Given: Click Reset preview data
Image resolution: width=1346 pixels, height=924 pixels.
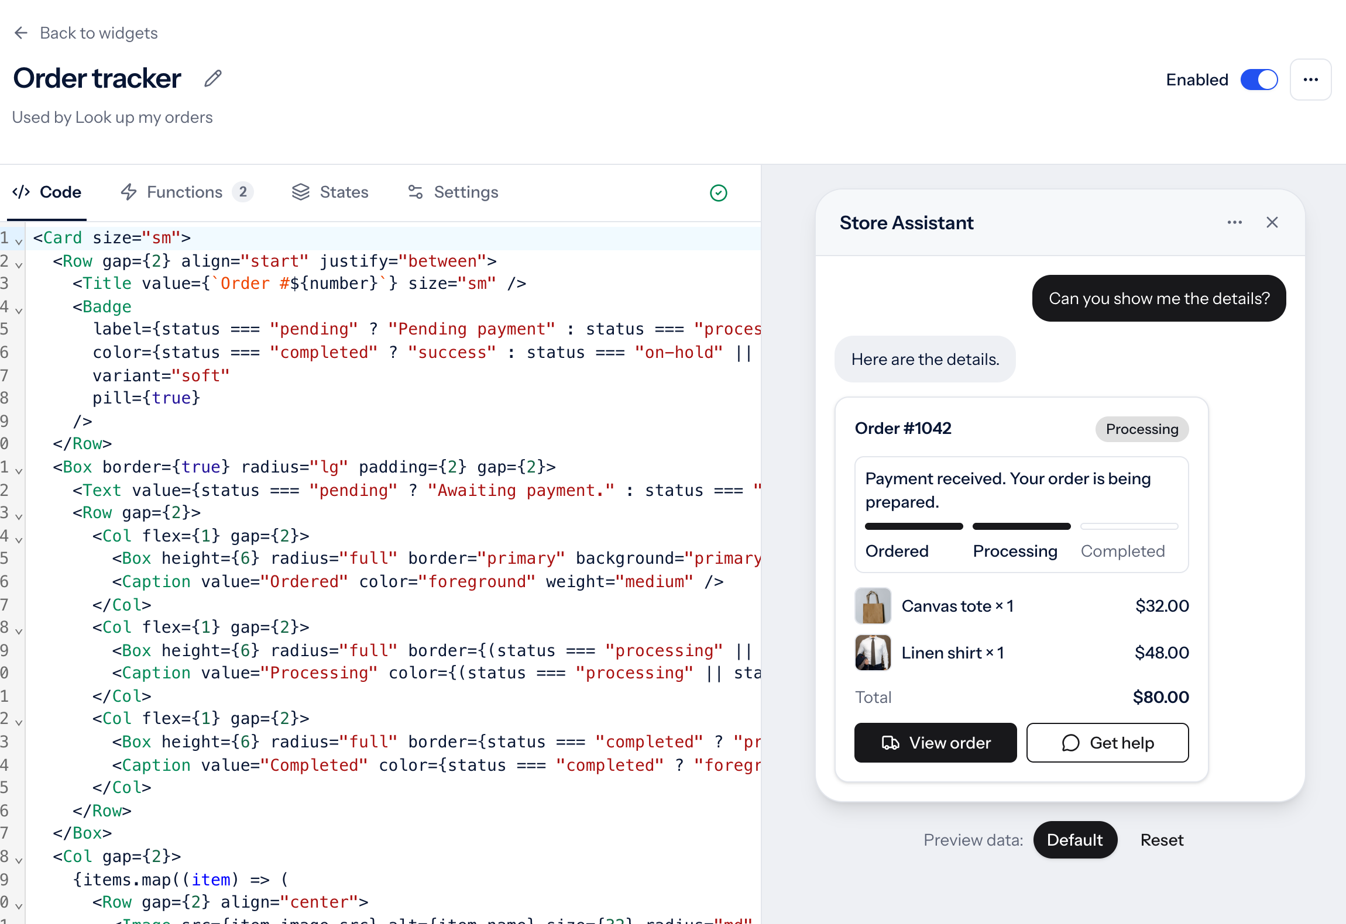Looking at the screenshot, I should click(1162, 840).
